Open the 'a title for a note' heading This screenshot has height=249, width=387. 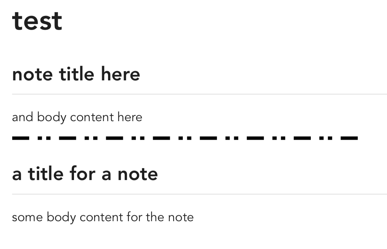[x=85, y=174]
